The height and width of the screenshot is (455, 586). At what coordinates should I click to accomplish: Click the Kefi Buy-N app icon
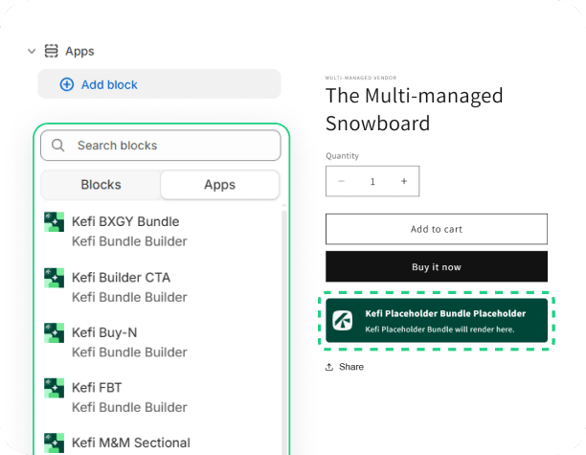pyautogui.click(x=55, y=332)
